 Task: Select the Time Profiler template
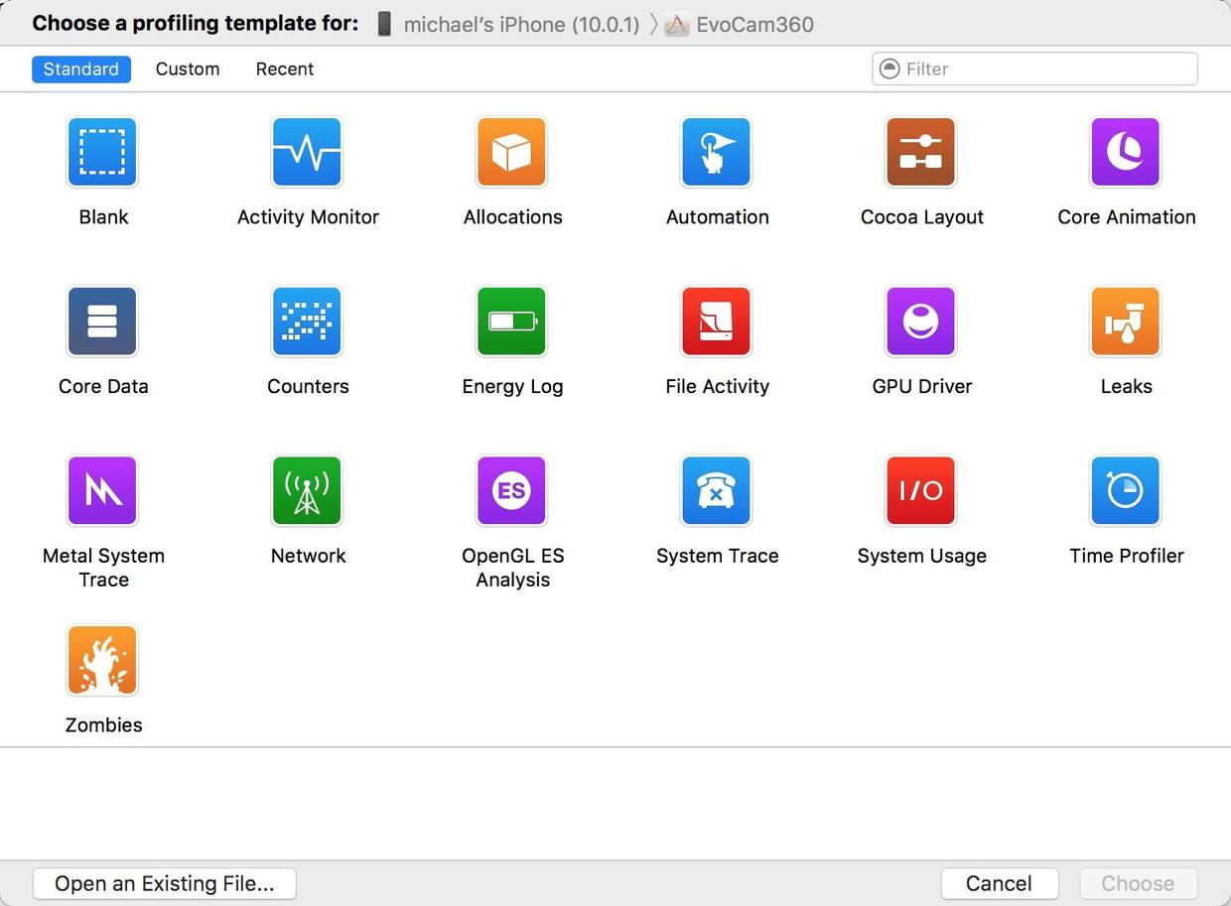tap(1125, 491)
